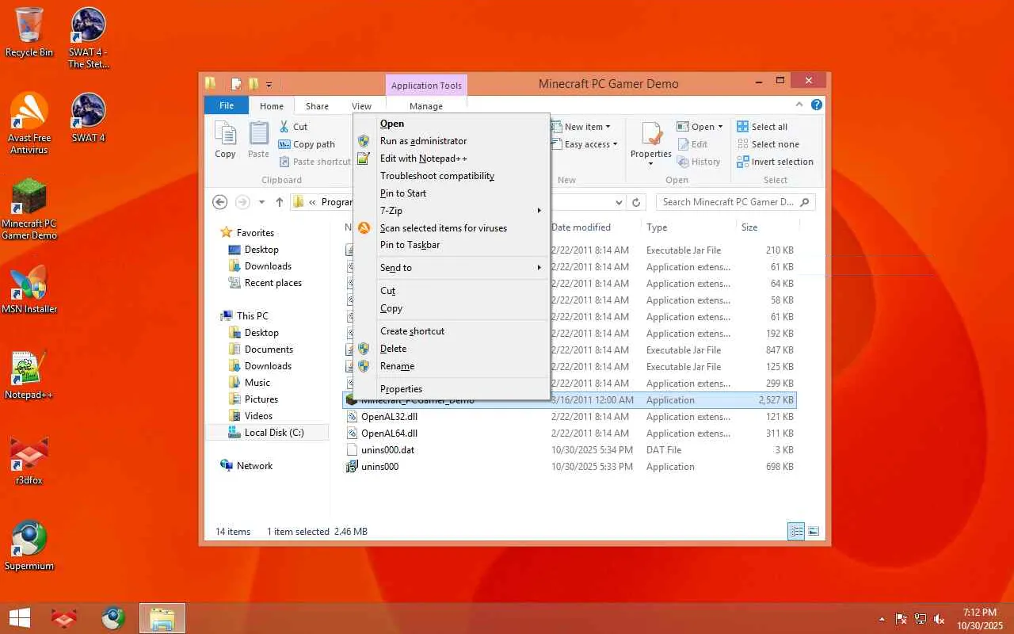Screen dimensions: 1014x634
Task: Select Minecraft PC Gamer Demo desktop icon
Action: [29, 208]
